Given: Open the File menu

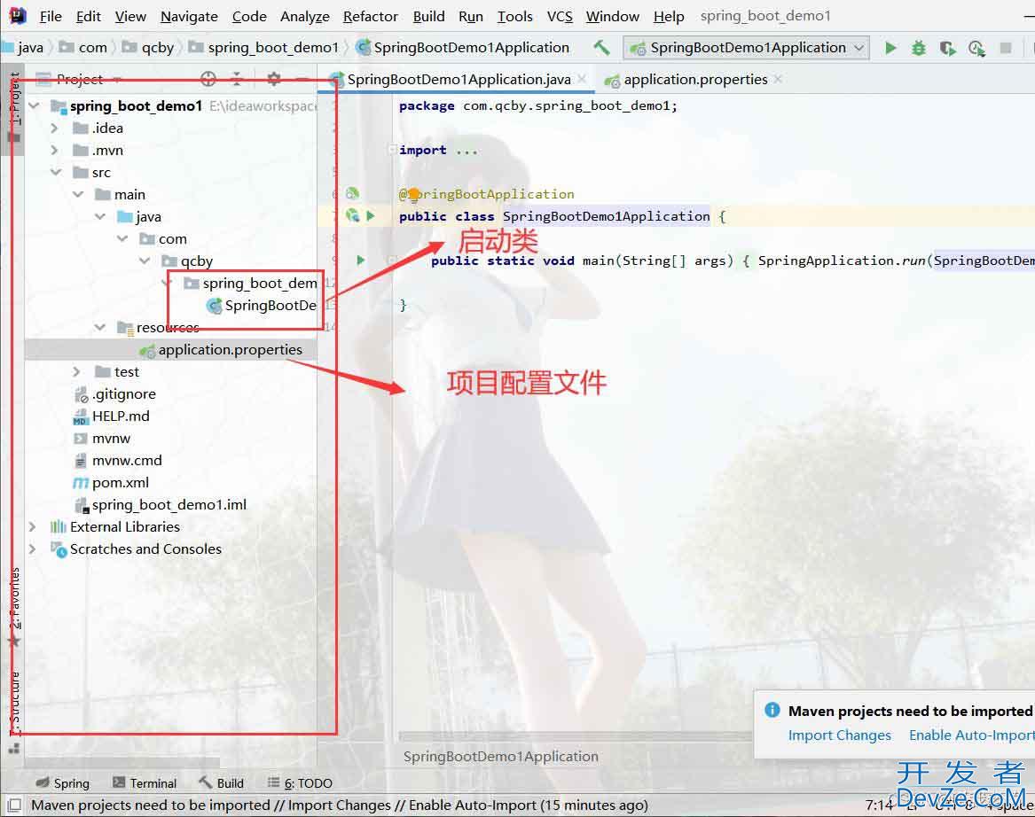Looking at the screenshot, I should (x=51, y=17).
